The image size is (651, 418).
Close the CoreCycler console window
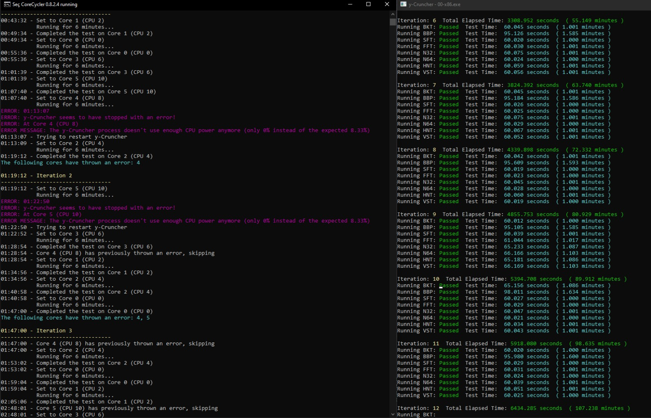coord(387,4)
